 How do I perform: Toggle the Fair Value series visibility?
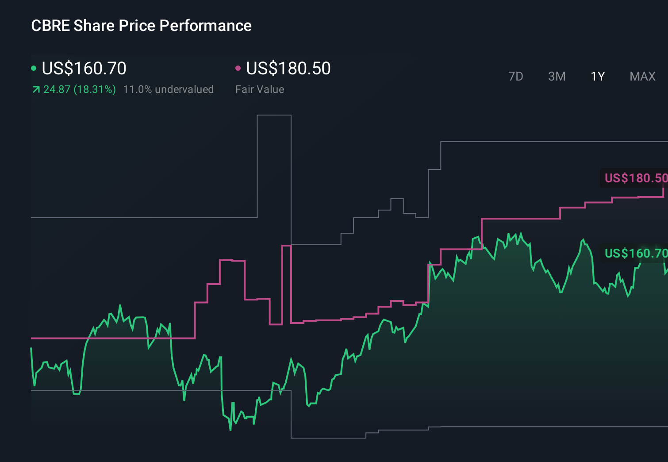point(288,68)
